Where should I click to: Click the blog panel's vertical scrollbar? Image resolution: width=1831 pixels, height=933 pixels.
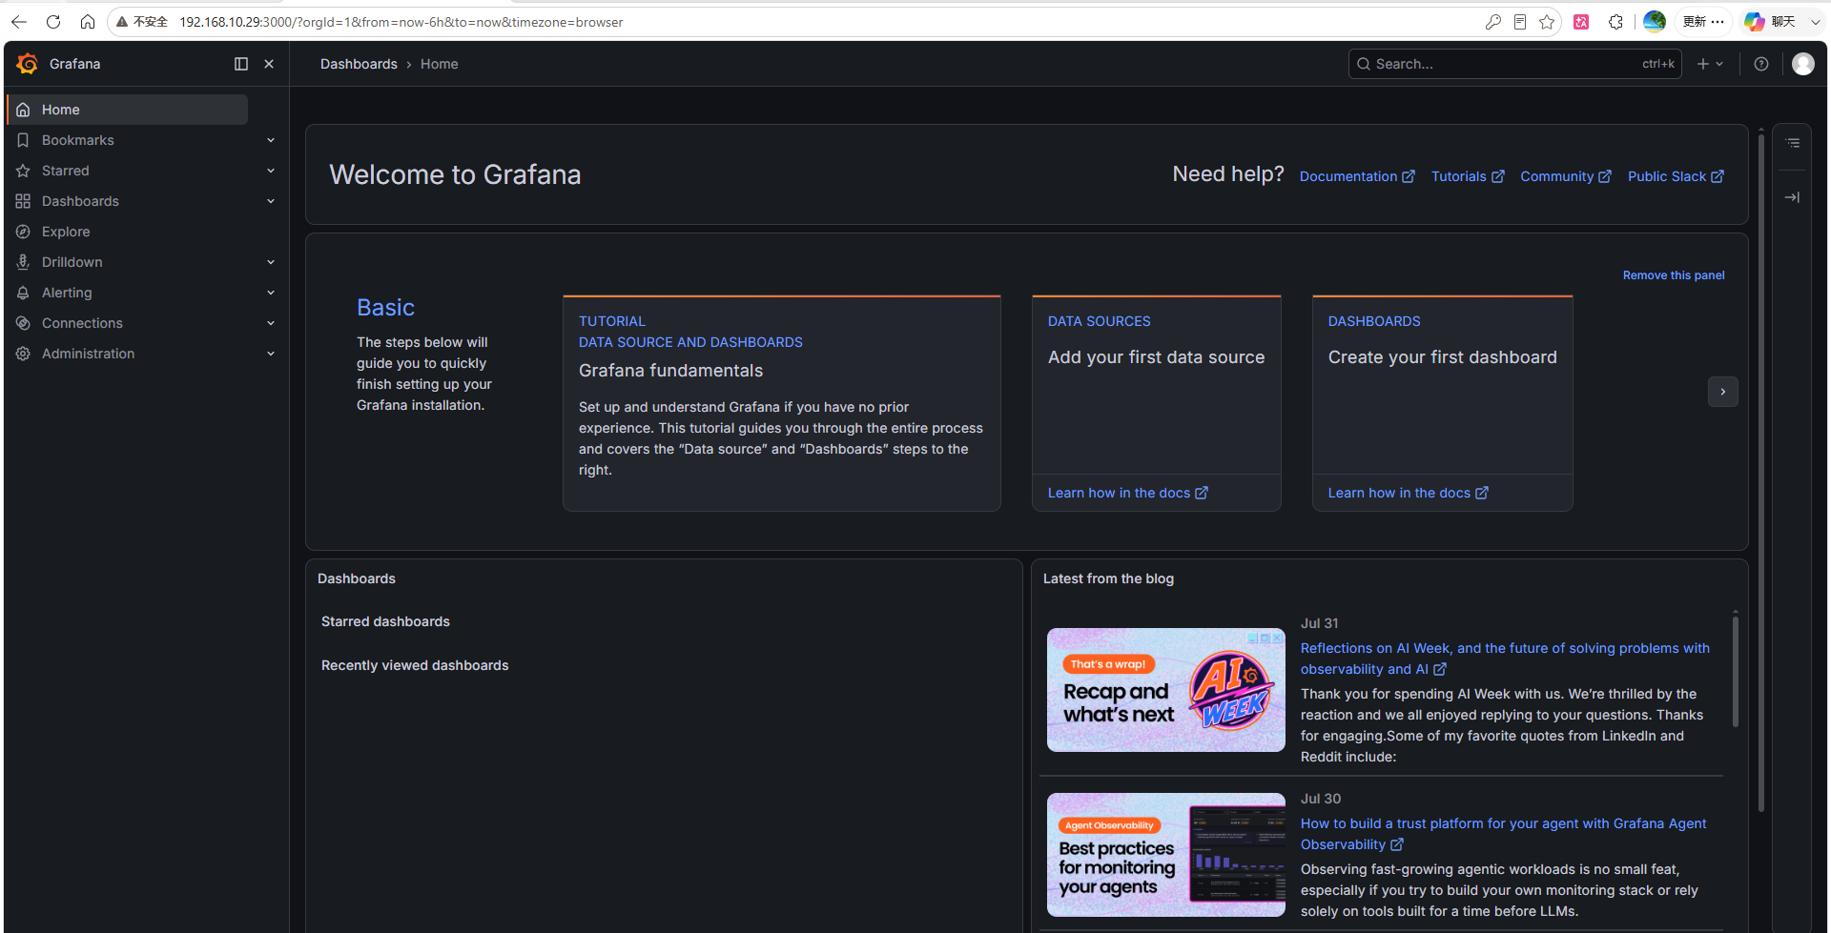point(1736,672)
